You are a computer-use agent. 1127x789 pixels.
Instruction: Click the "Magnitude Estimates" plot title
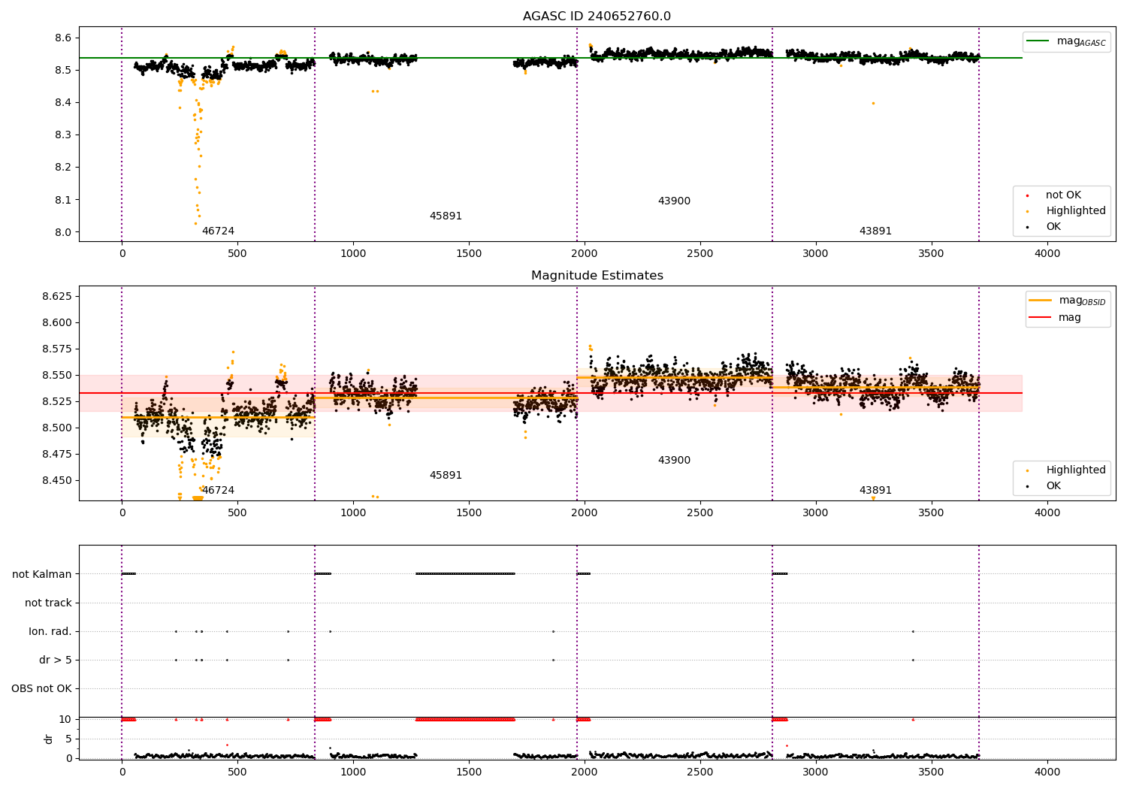coord(597,276)
